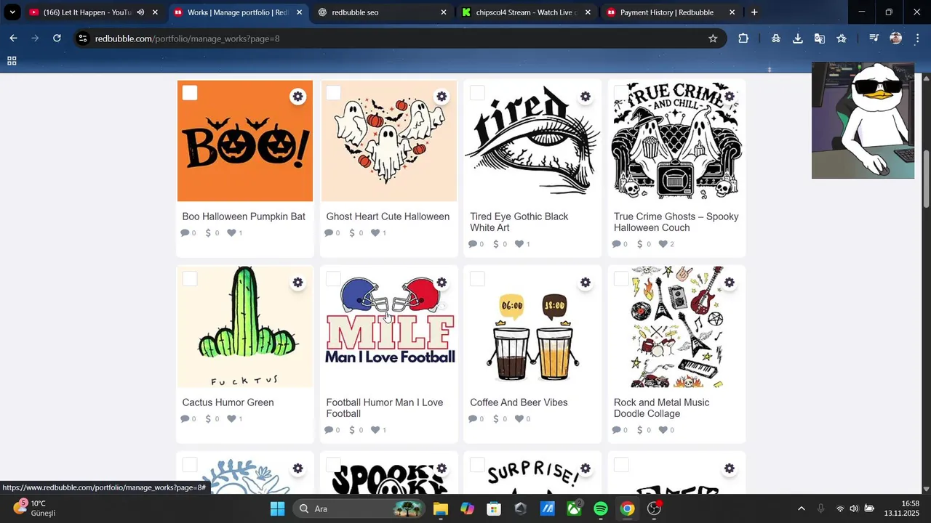Screen dimensions: 931x523
Task: Select checkbox on Football Humor MILF work
Action: click(x=333, y=279)
